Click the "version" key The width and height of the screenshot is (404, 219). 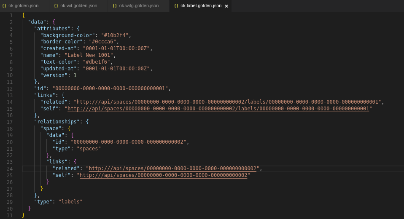click(x=54, y=75)
